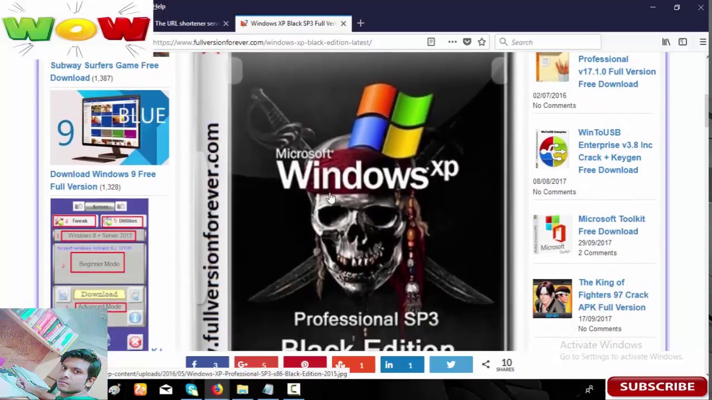Share on StumbleUpon button

click(x=353, y=364)
